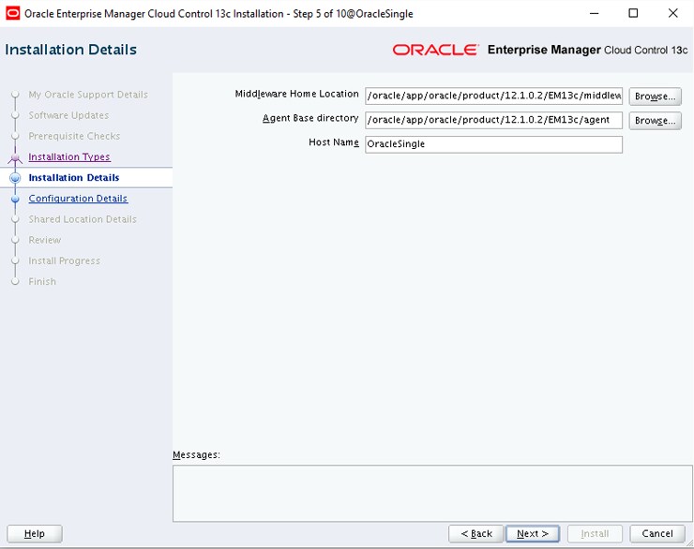The image size is (694, 549).
Task: Click the Prerequisite Checks step label
Action: (x=74, y=136)
